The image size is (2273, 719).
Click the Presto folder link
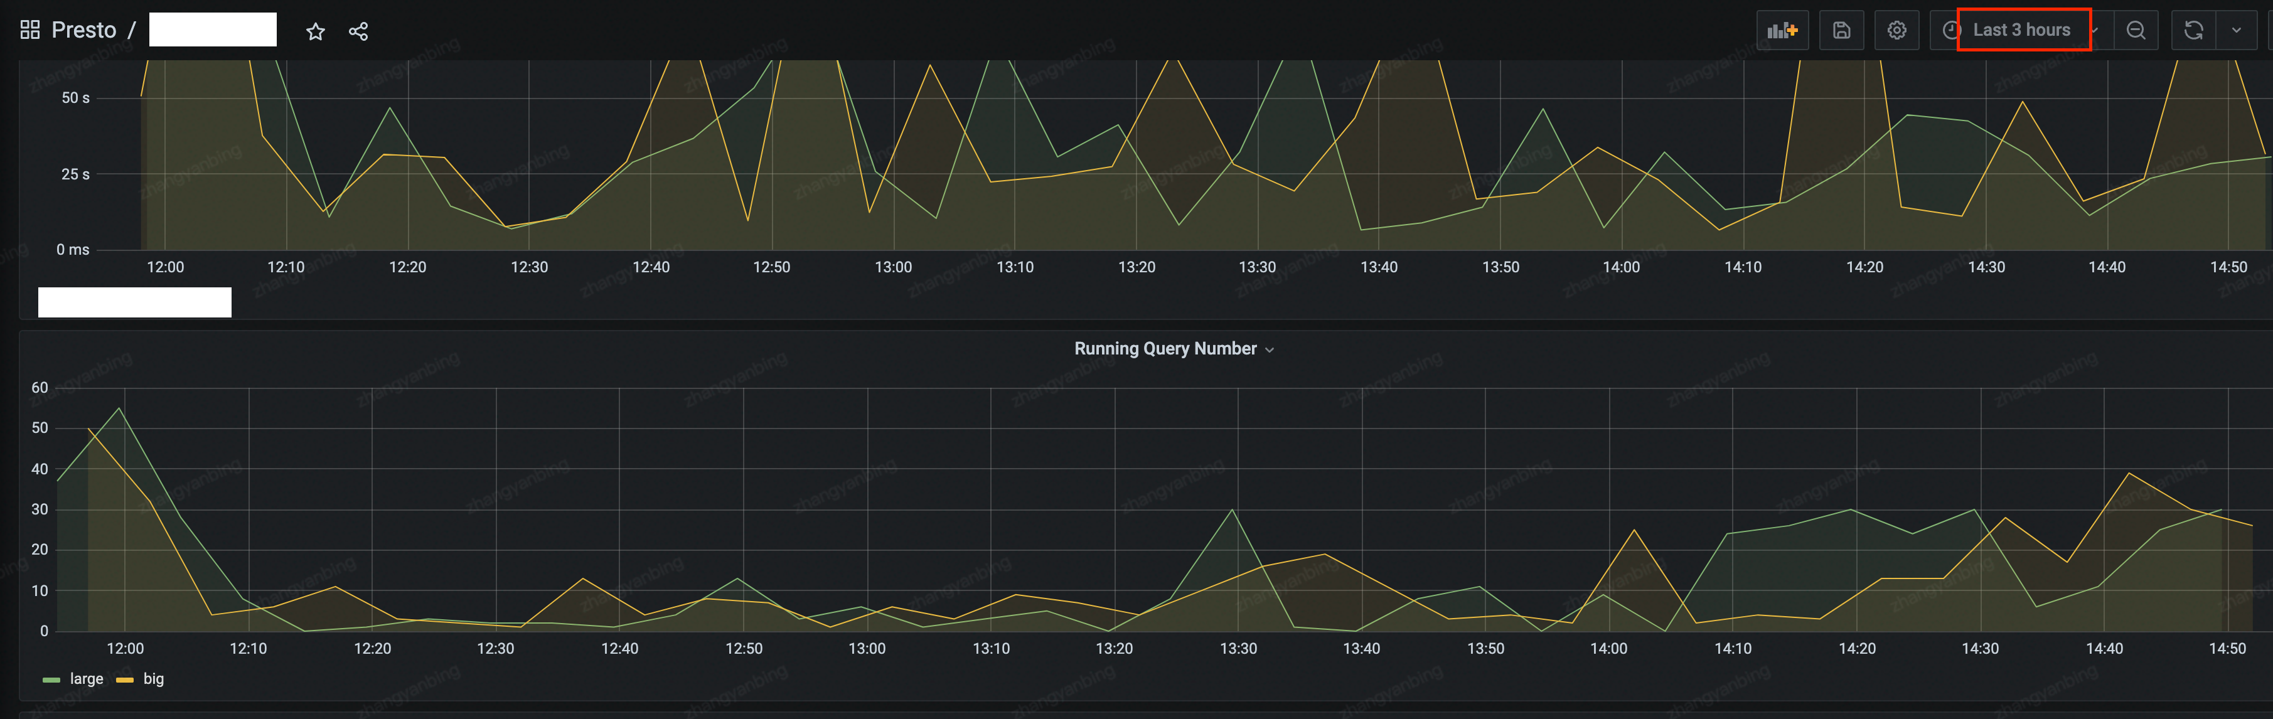click(84, 30)
